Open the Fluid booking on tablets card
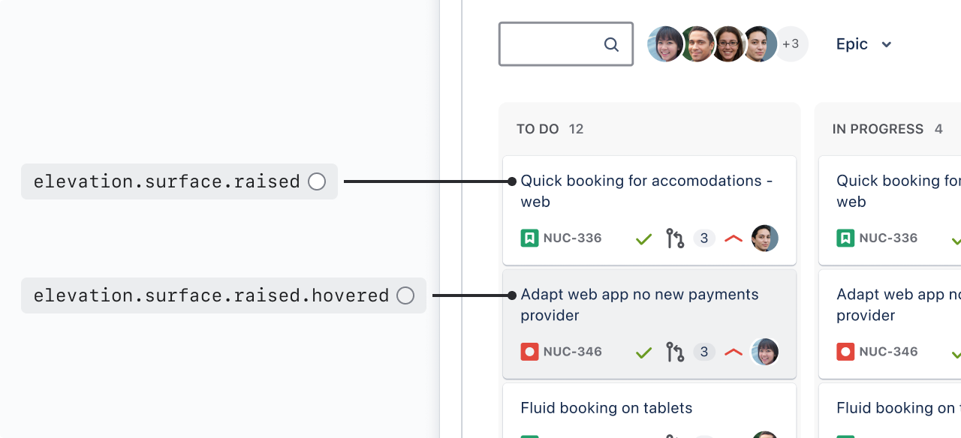961x438 pixels. click(606, 408)
